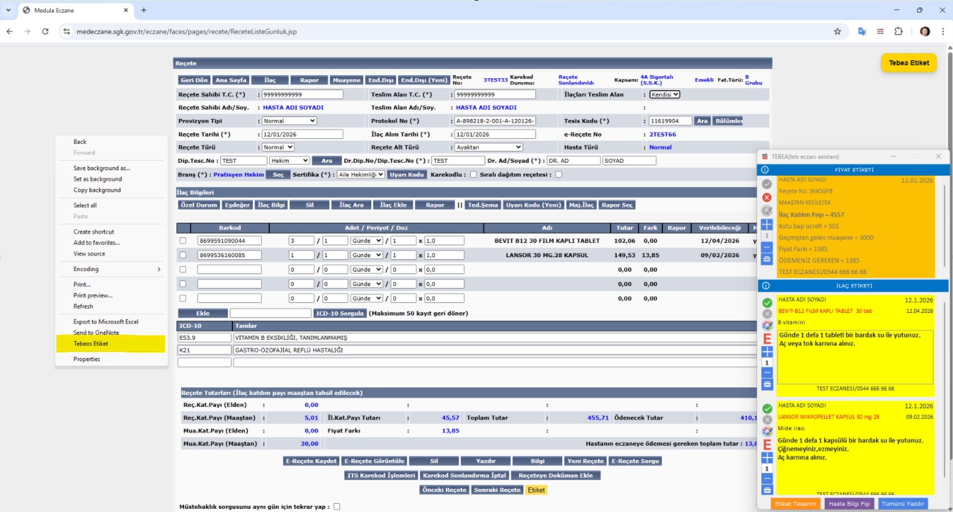This screenshot has width=953, height=512.
Task: Decrease copy count on LANSOR label
Action: coord(767,479)
